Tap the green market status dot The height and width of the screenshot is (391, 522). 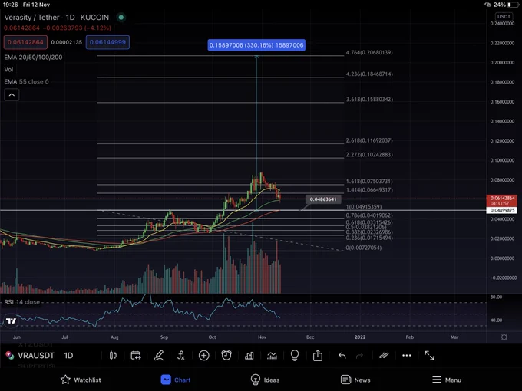tap(121, 18)
